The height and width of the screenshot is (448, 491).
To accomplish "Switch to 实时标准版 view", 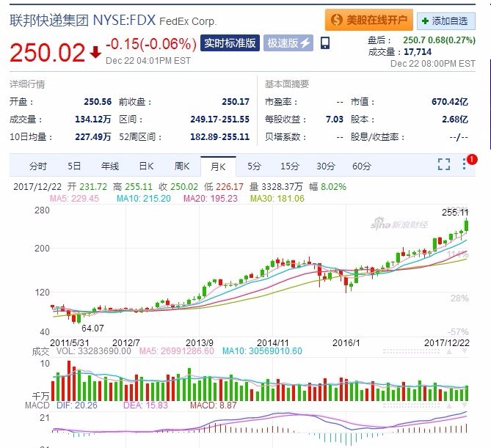I will tap(230, 43).
